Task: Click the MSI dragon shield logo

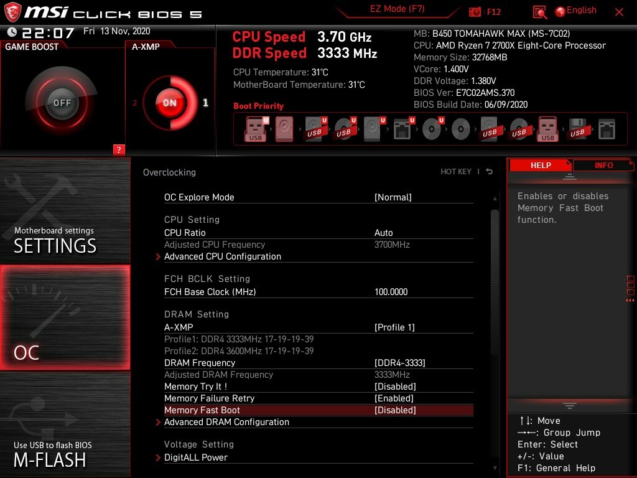Action: [12, 12]
